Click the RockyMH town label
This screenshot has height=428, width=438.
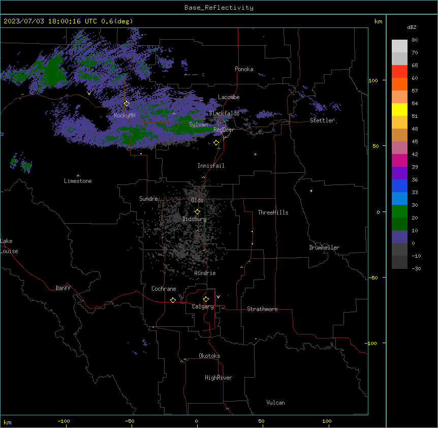click(124, 115)
